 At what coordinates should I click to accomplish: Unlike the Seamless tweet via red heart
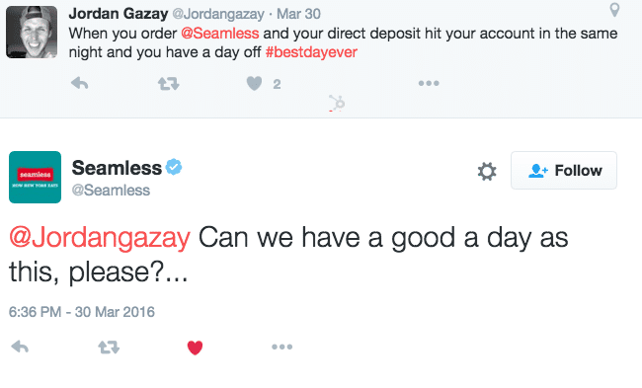click(x=195, y=348)
